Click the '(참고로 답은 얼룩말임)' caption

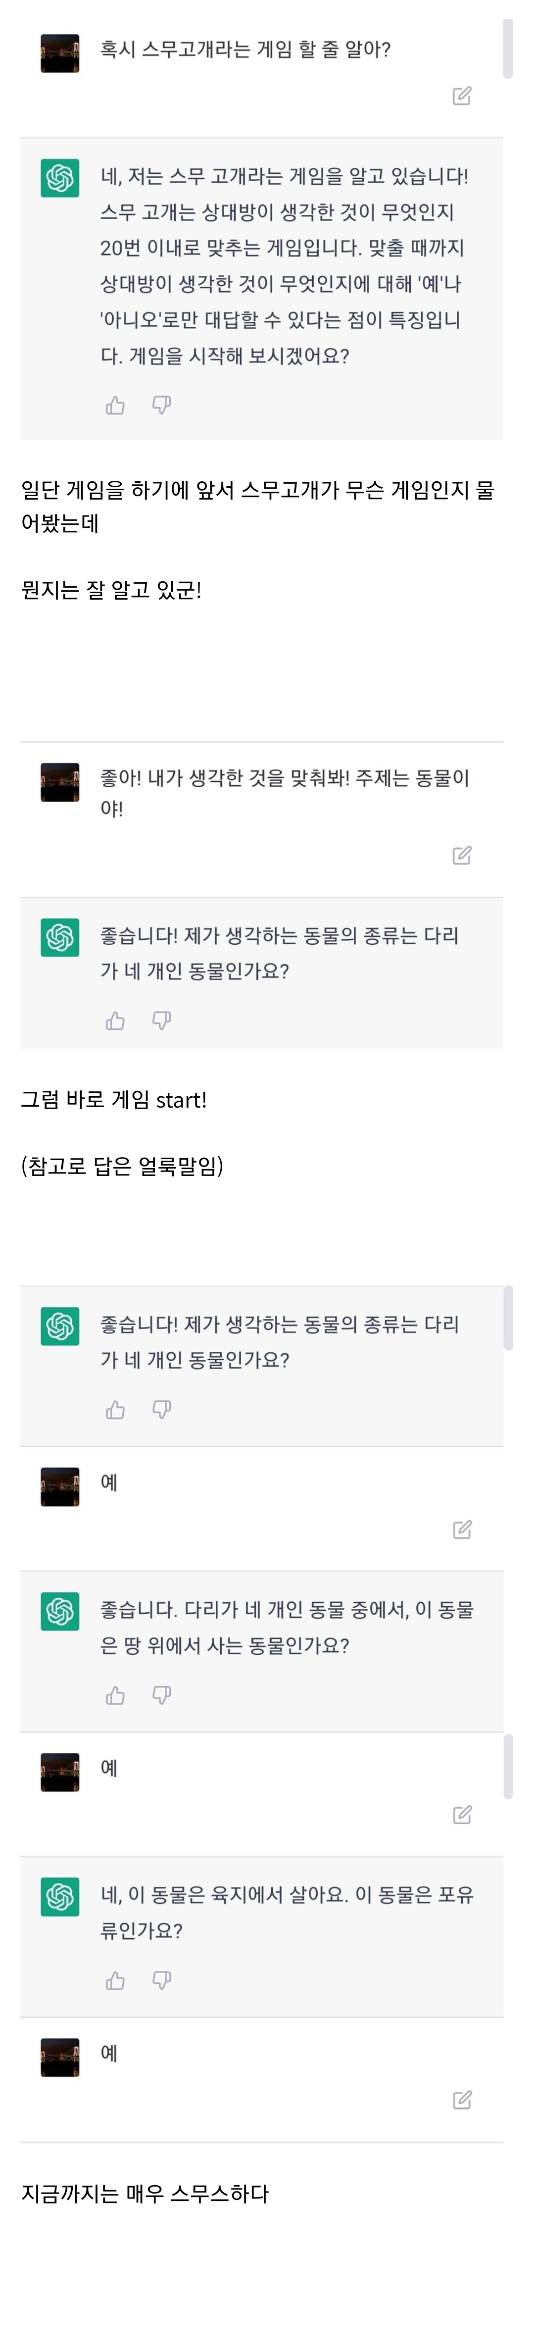pos(122,1166)
